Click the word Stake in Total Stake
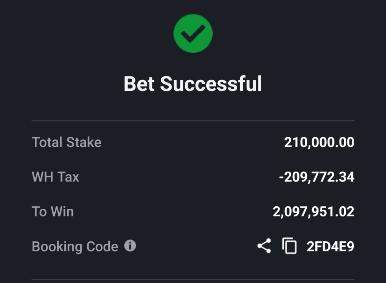The width and height of the screenshot is (386, 283). click(84, 142)
